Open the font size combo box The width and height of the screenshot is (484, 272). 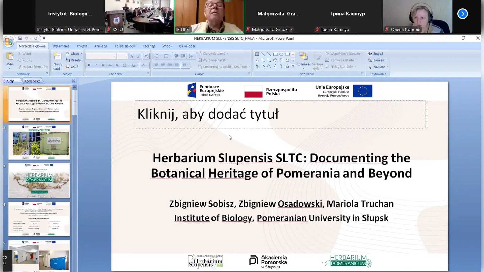pyautogui.click(x=122, y=56)
